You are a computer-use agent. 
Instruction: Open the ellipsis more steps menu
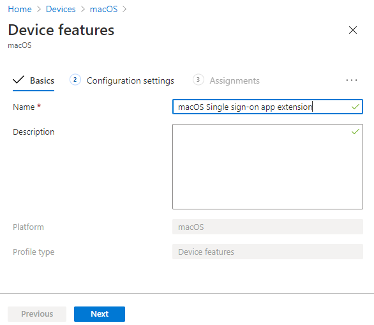click(352, 80)
